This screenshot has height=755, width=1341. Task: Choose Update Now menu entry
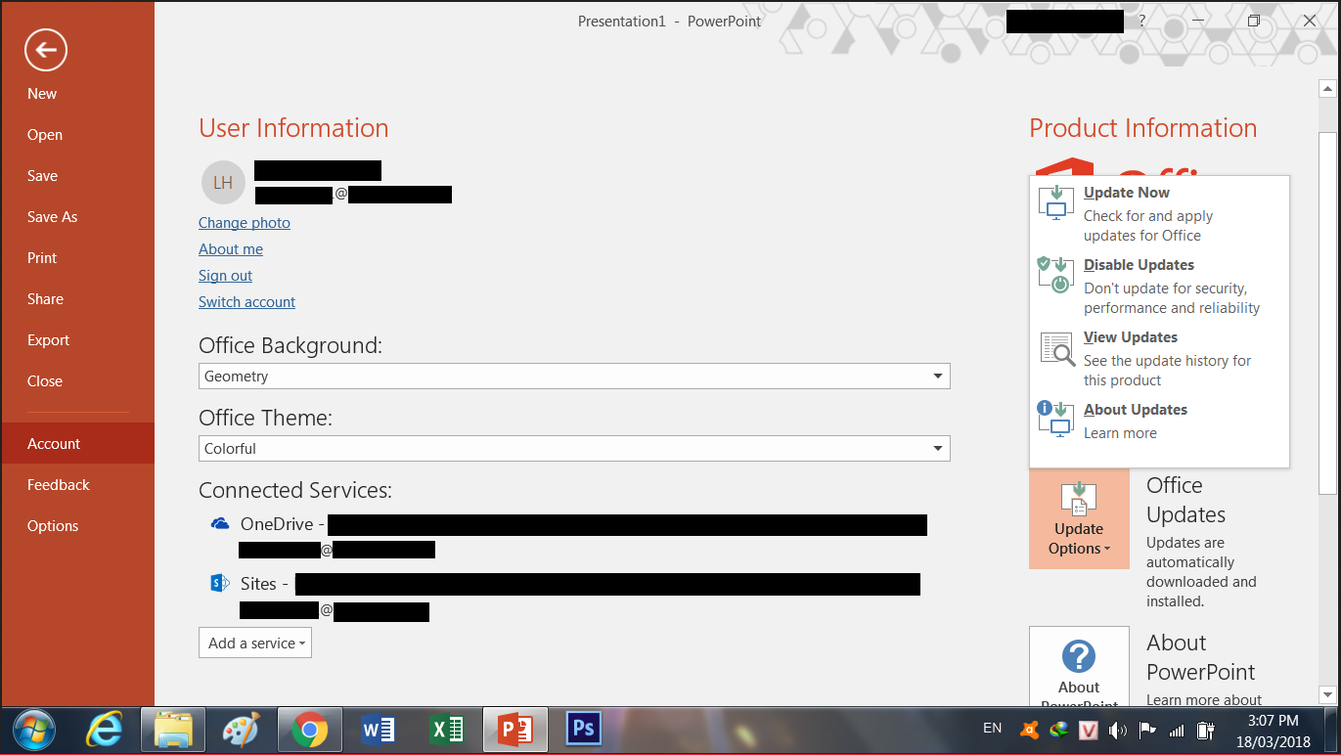pyautogui.click(x=1159, y=213)
